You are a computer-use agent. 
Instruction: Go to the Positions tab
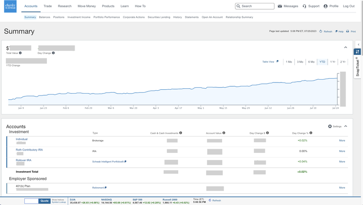(x=59, y=17)
